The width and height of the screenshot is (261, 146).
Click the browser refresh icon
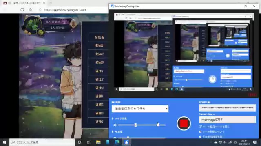tap(22, 10)
